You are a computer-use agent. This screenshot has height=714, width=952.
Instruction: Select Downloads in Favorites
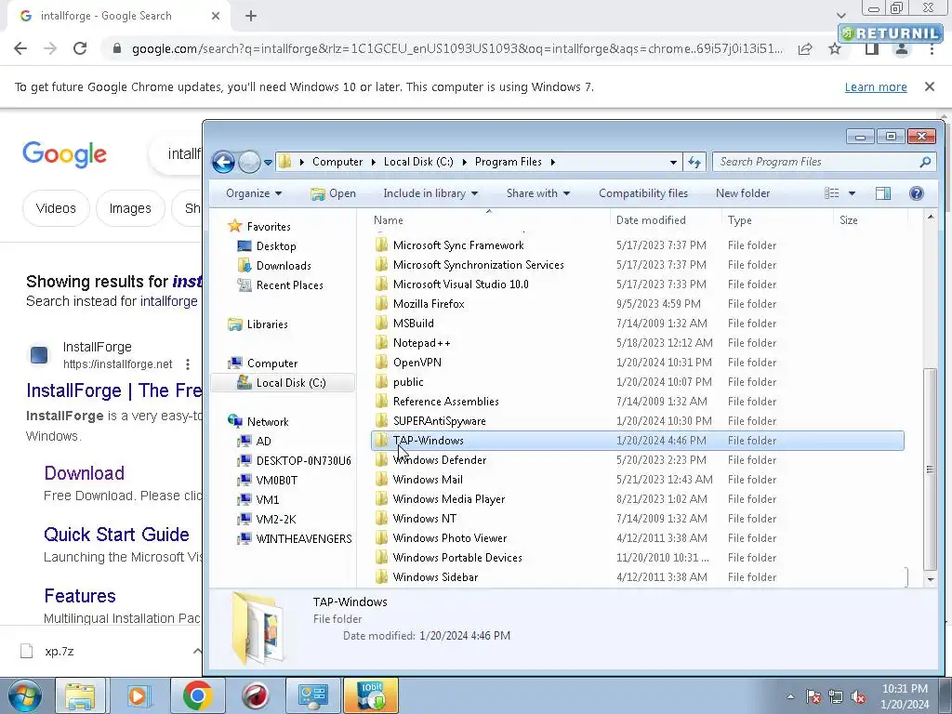coord(283,265)
